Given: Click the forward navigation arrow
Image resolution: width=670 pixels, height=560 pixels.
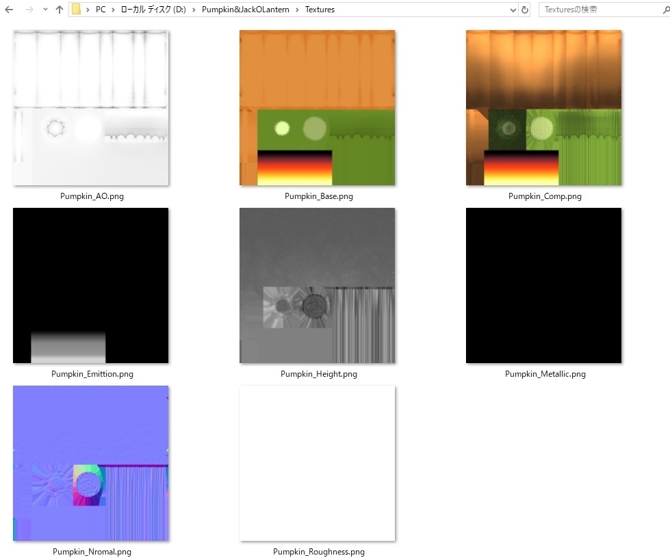Looking at the screenshot, I should tap(29, 10).
